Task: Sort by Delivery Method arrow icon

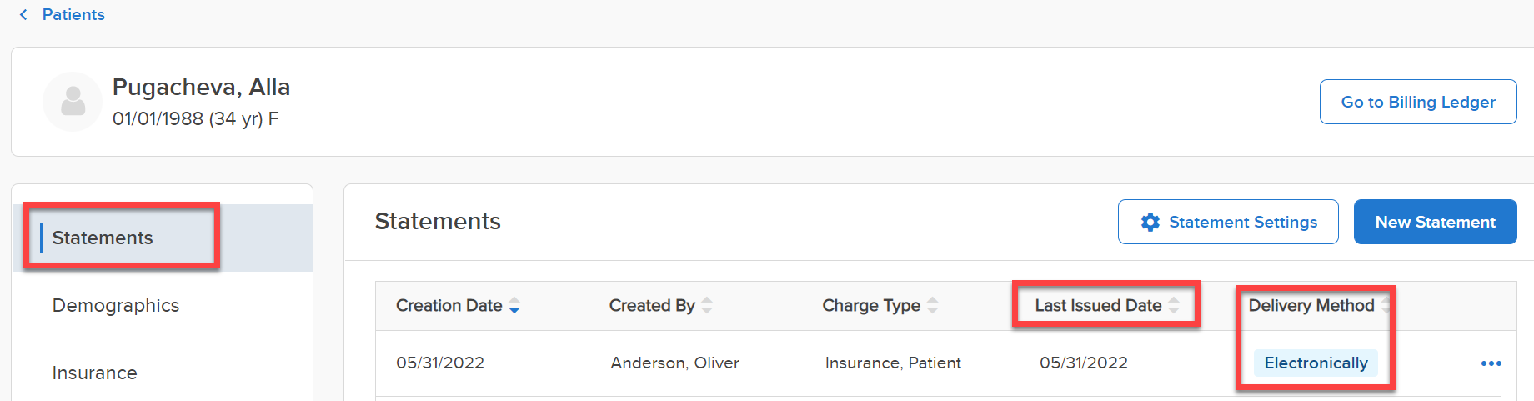Action: [x=1385, y=306]
